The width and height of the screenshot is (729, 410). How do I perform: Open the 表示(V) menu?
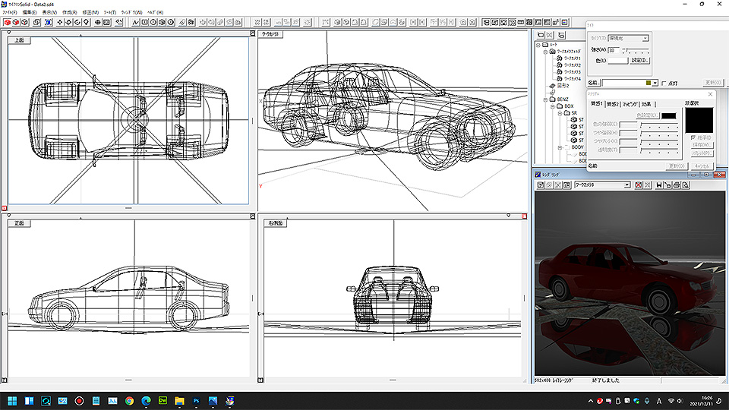click(49, 12)
